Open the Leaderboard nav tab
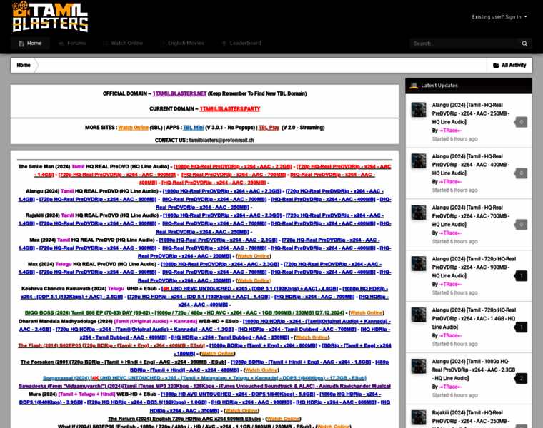Screen dimensions: 543x428 pos(241,44)
